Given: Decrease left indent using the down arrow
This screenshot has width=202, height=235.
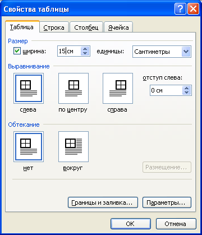Looking at the screenshot, I should 186,93.
